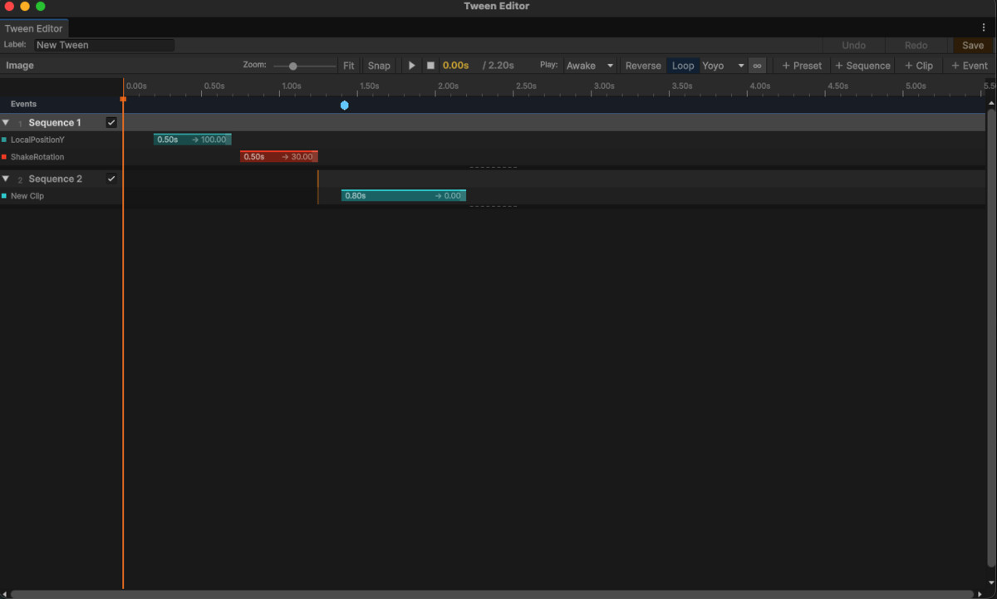The width and height of the screenshot is (997, 599).
Task: Click the scroll right arrow at bottom
Action: (x=980, y=594)
